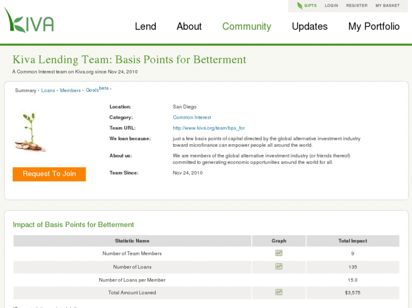This screenshot has width=412, height=308.
Task: Click the location value San Diego
Action: coord(184,107)
